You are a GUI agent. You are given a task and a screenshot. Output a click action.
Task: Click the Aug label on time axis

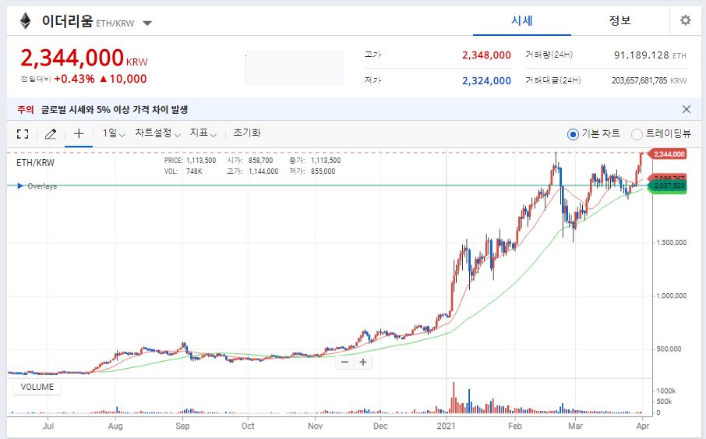point(115,426)
